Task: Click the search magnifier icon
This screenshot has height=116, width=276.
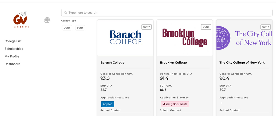Action: click(x=65, y=13)
